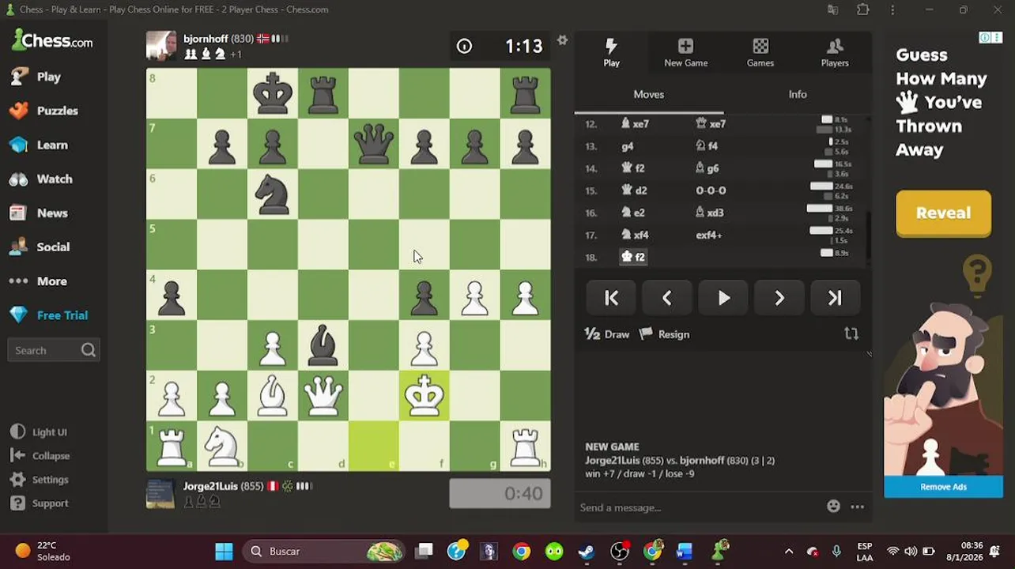Jump to the last move
The width and height of the screenshot is (1015, 569).
(835, 298)
